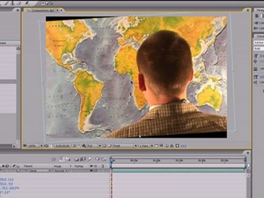
Task: Select the Brush tool in top toolbar
Action: click(x=7, y=3)
